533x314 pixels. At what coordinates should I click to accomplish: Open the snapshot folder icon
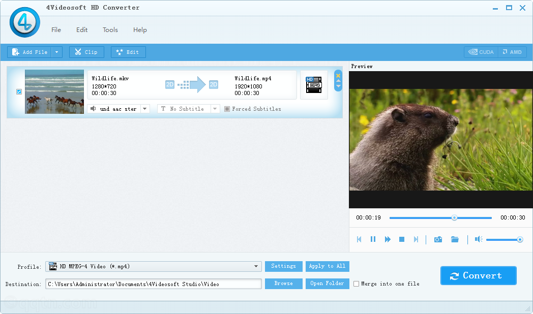pos(455,239)
